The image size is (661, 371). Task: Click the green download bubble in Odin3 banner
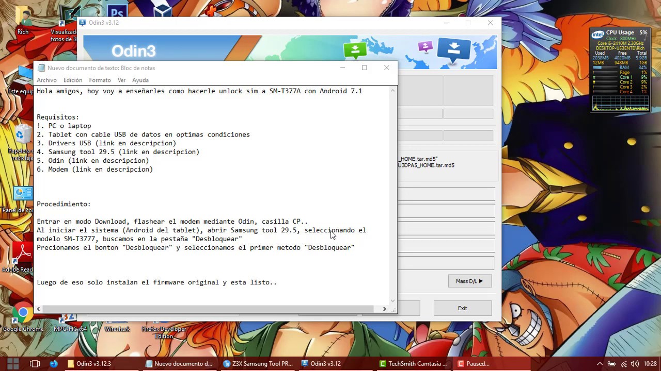pyautogui.click(x=355, y=50)
